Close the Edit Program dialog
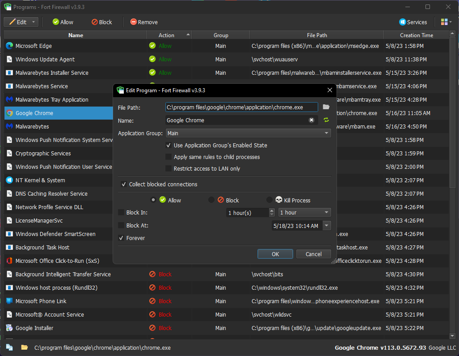Image resolution: width=459 pixels, height=356 pixels. coord(330,90)
